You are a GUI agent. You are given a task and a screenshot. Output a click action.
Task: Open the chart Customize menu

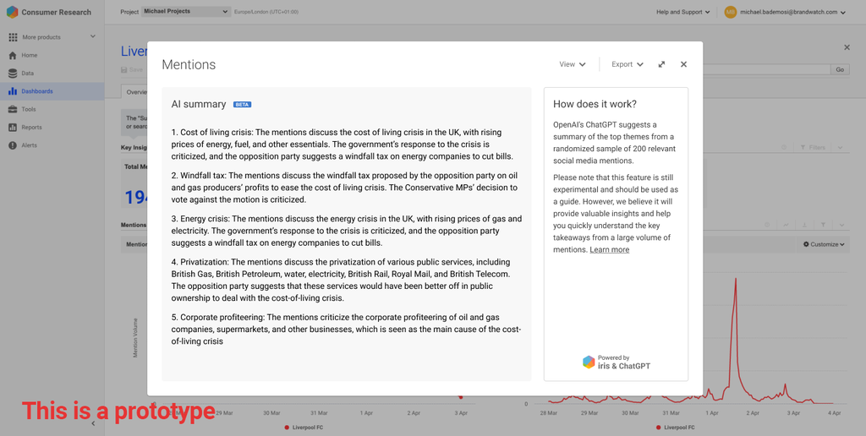824,244
